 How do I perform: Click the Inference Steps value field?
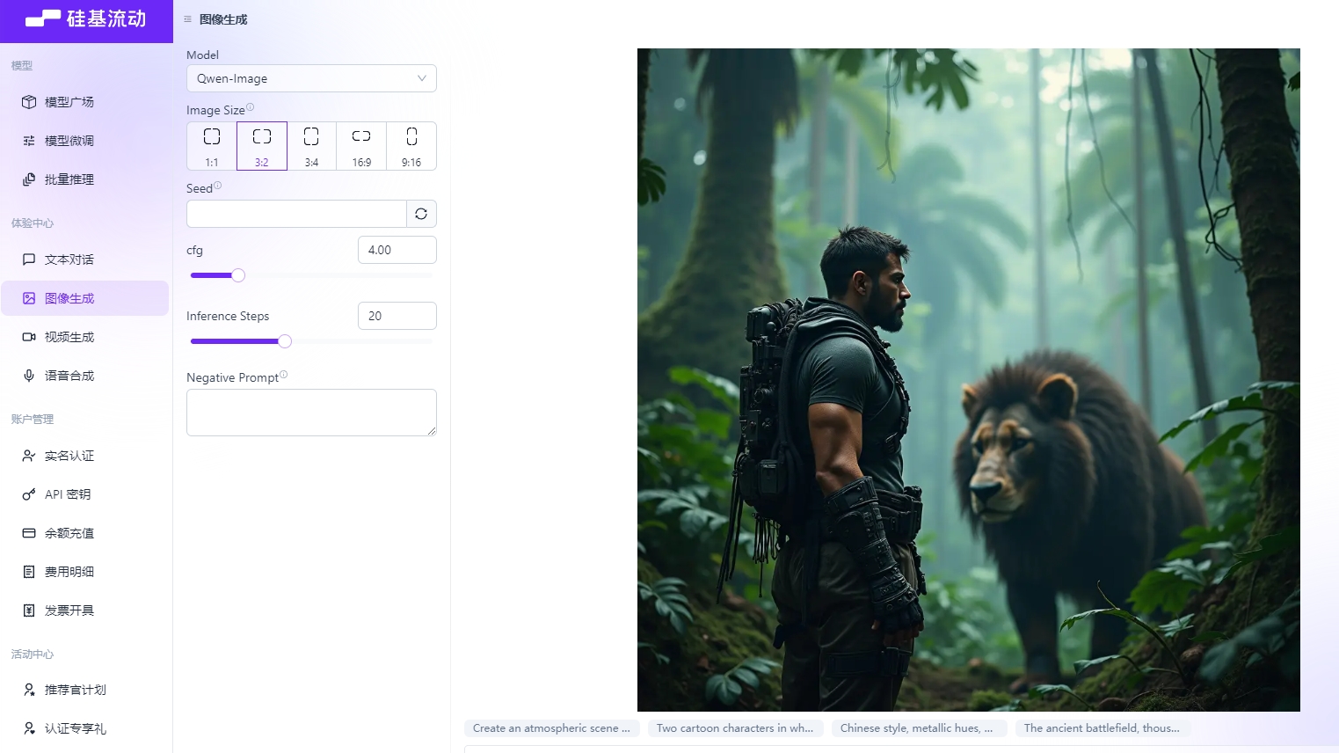pos(397,316)
